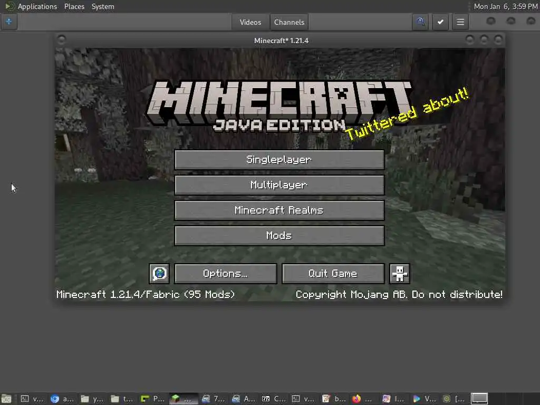Open the Places menu

coord(74,6)
